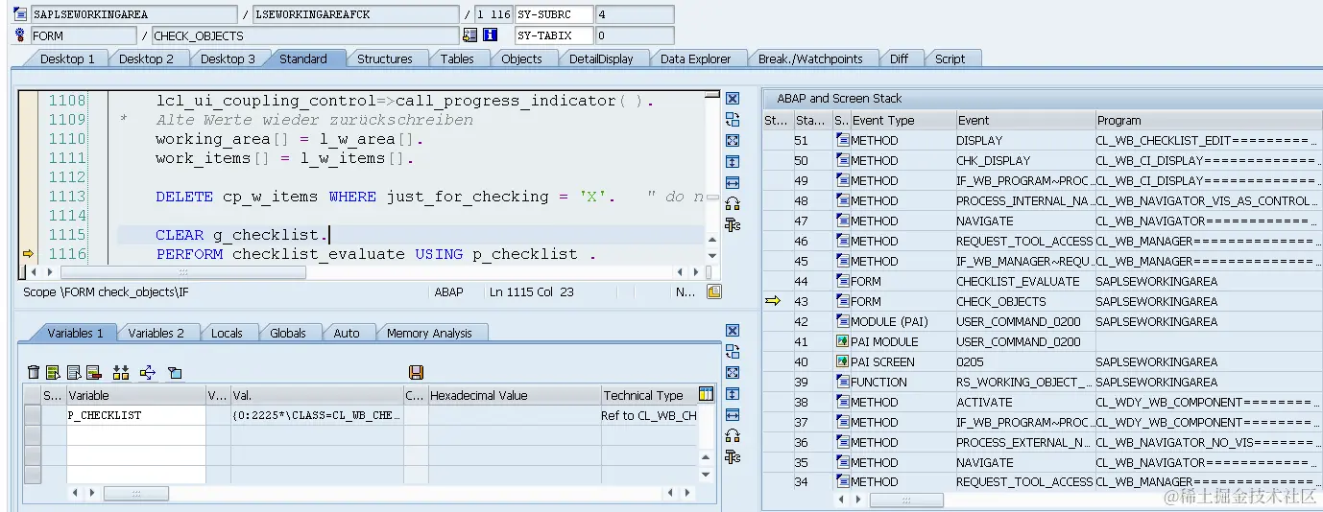
Task: Click the stack panel horizontal scrollbar thumb
Action: [906, 500]
